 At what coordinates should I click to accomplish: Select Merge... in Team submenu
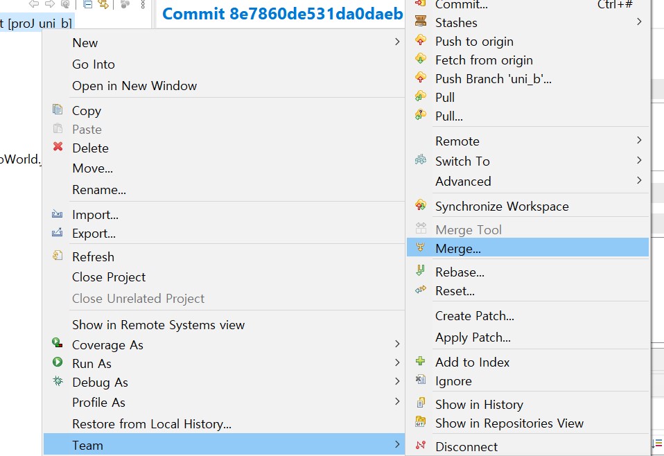click(527, 248)
